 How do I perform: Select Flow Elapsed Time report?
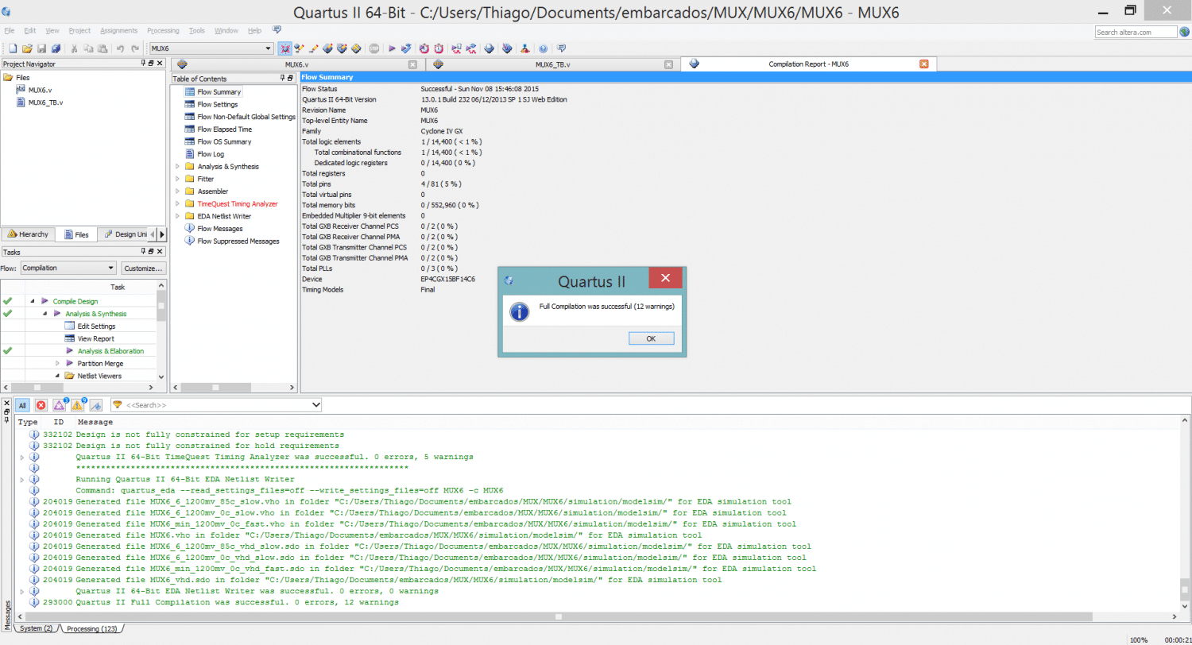tap(224, 129)
